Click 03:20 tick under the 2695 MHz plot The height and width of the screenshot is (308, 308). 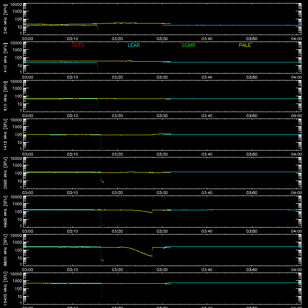tap(117, 193)
